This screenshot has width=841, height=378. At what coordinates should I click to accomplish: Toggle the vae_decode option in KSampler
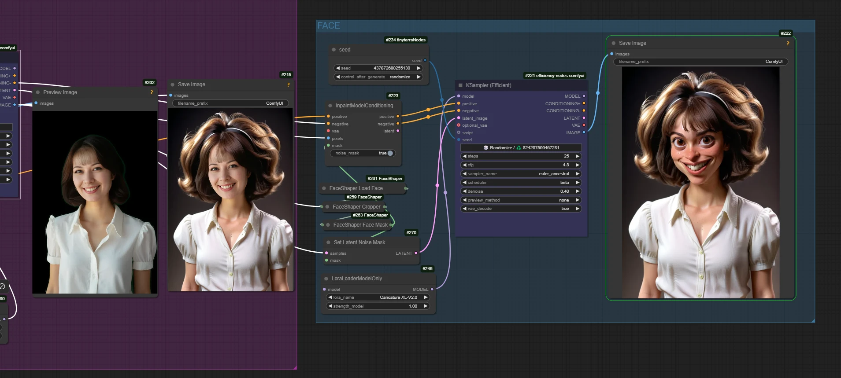(521, 209)
